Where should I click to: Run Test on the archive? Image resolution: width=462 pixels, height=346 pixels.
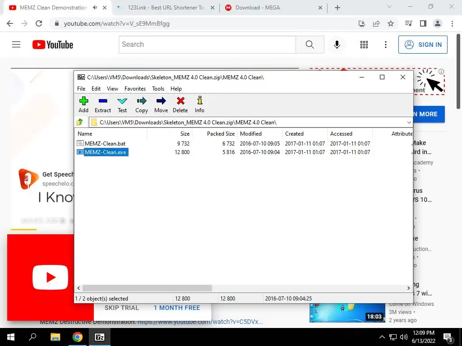tap(122, 105)
